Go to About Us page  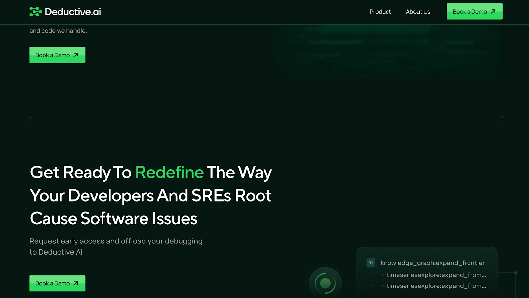[418, 12]
